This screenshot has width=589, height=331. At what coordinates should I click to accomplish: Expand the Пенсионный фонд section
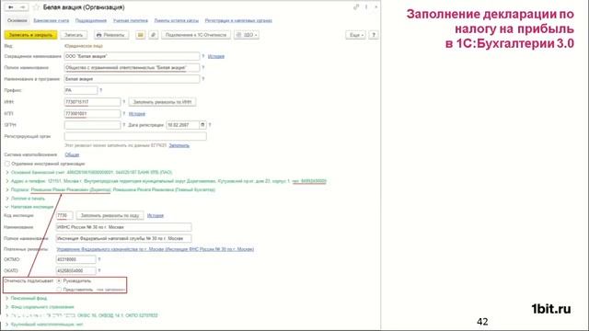click(7, 298)
